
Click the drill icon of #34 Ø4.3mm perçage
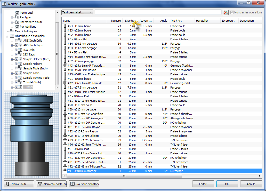tap(65, 43)
